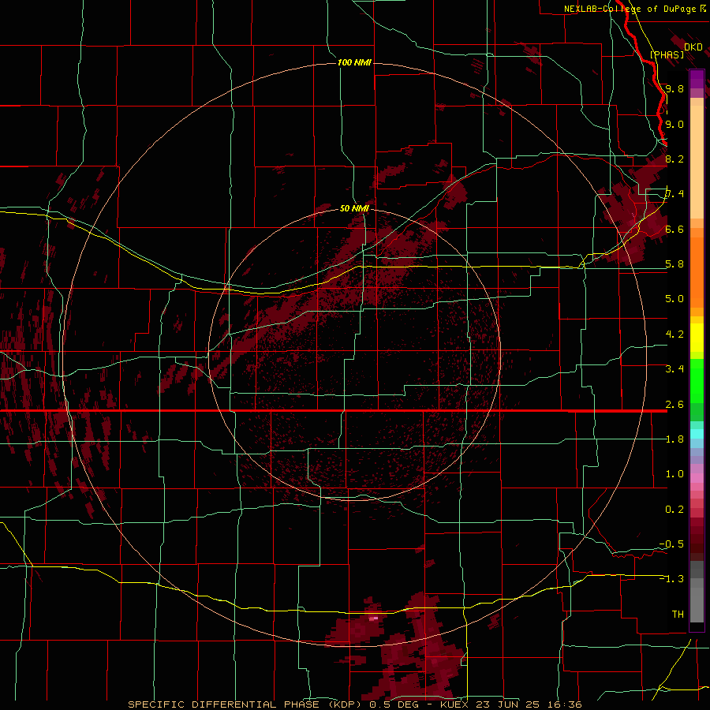Click the 3.4 scale value
The width and height of the screenshot is (710, 710).
pos(674,369)
